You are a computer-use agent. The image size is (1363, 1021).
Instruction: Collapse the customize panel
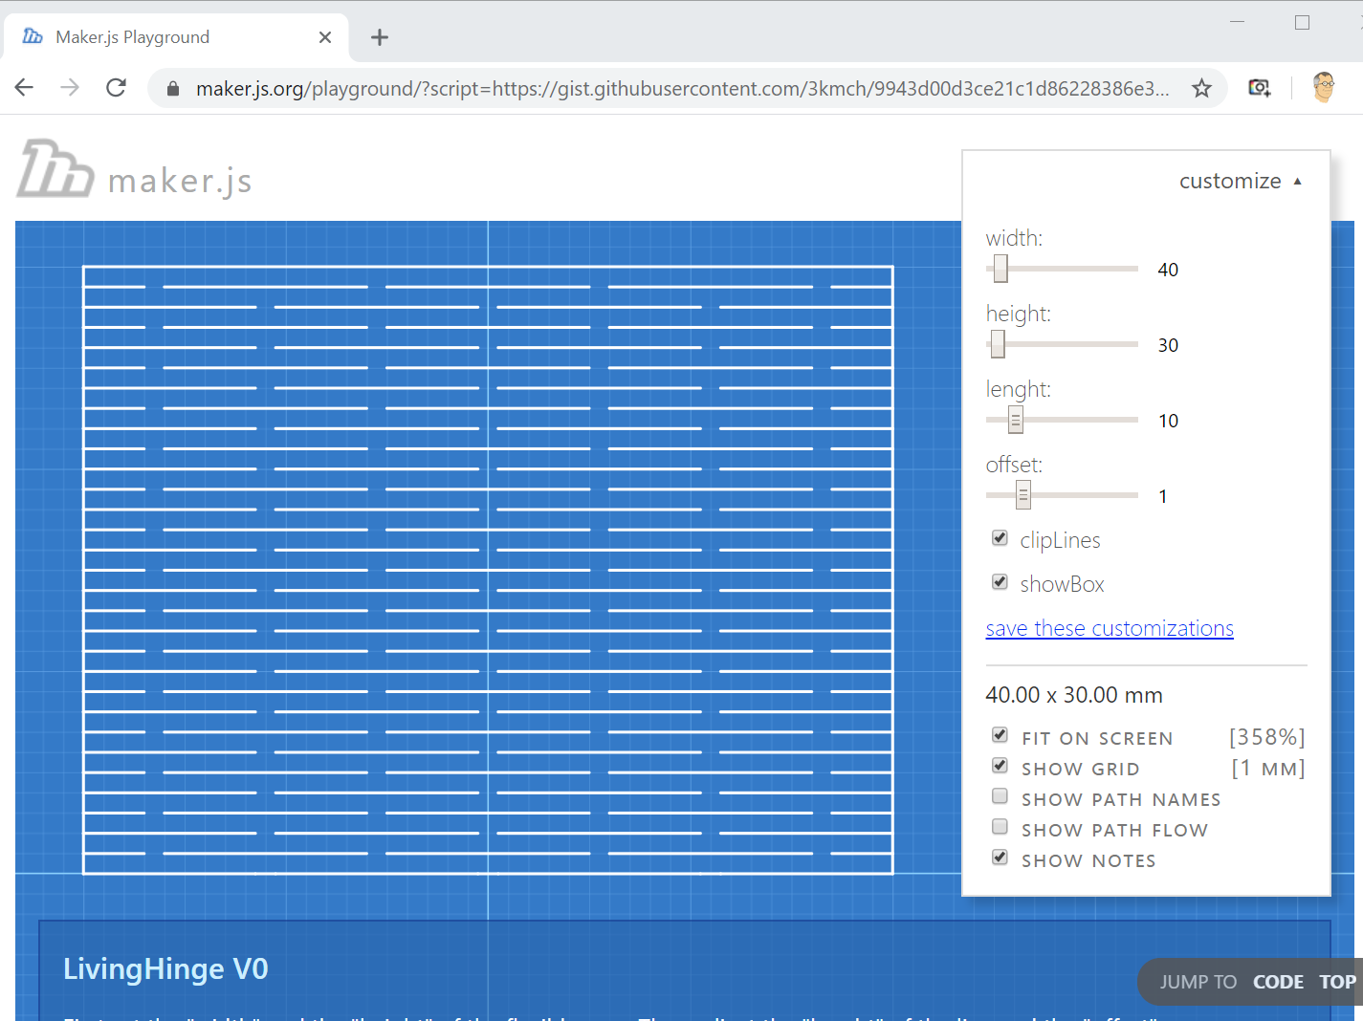(1240, 182)
